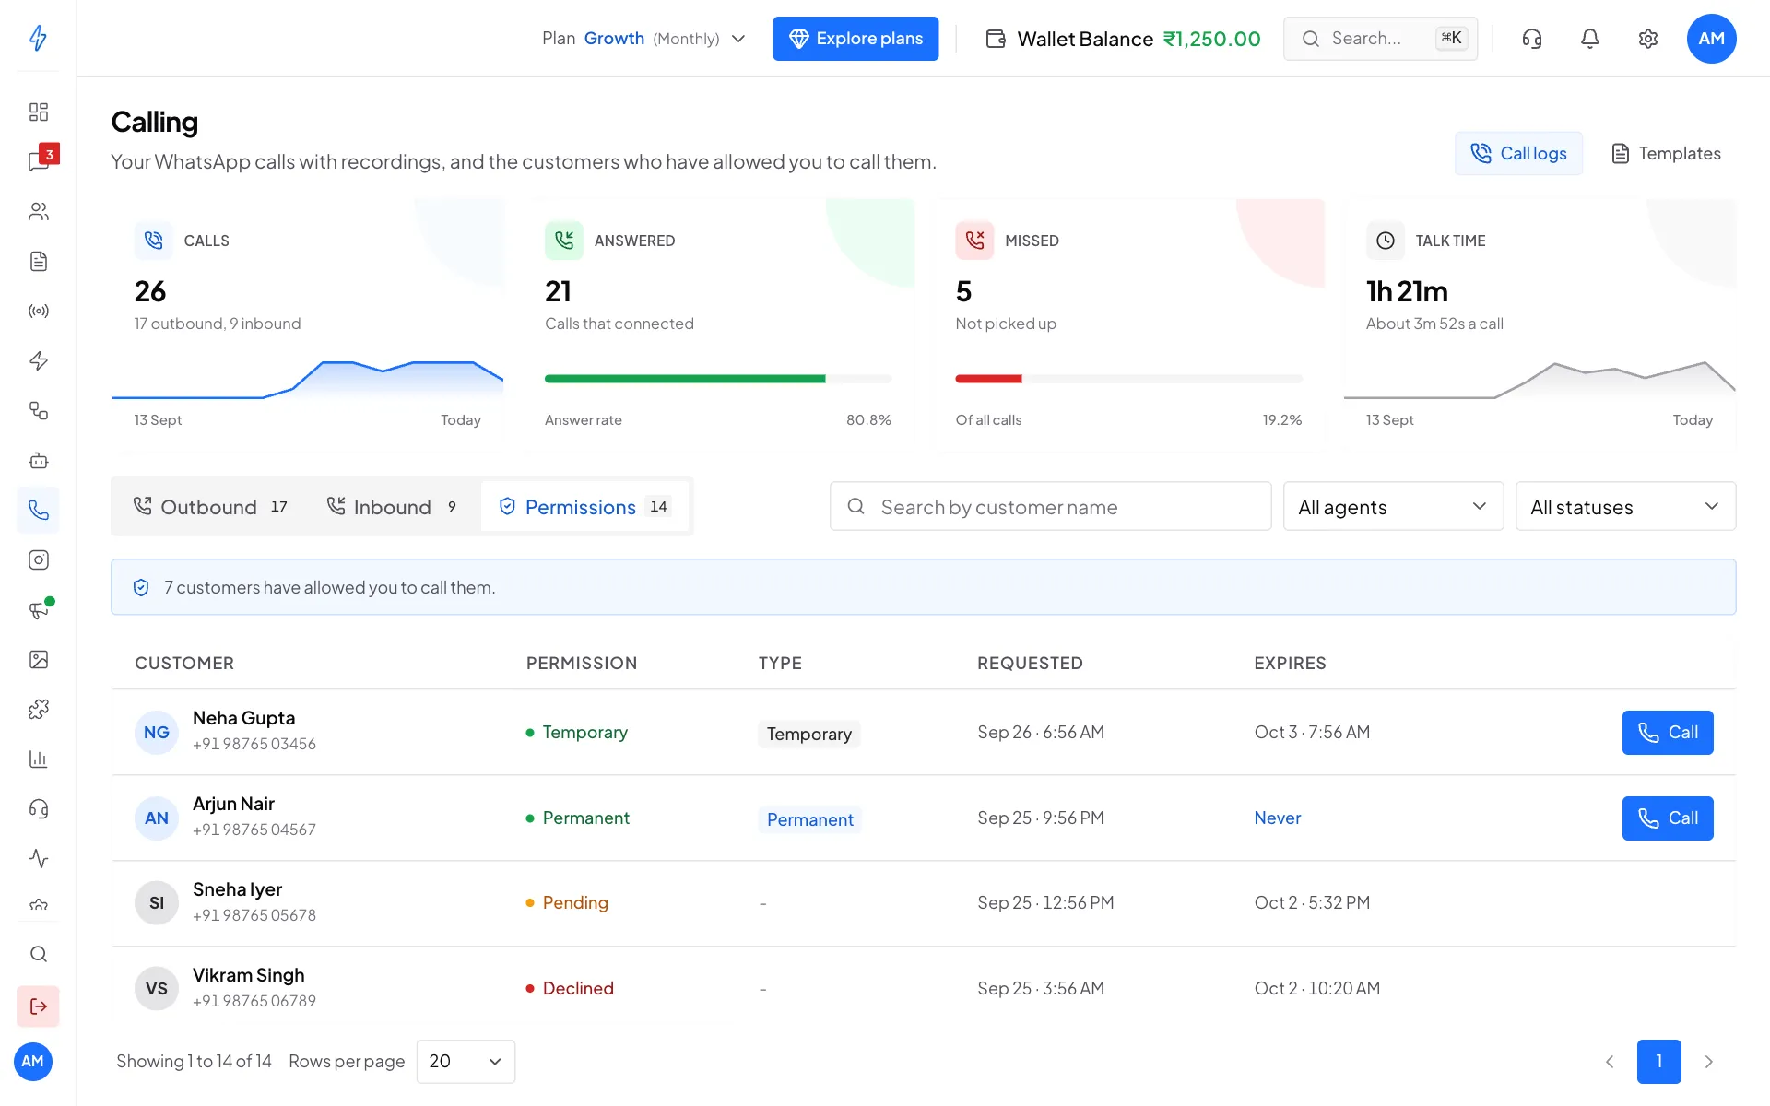Open the Templates tab

[x=1665, y=153]
